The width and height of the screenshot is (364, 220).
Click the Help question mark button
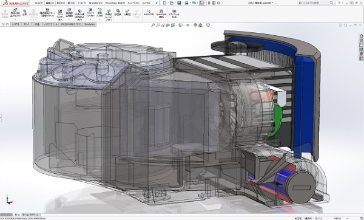tap(339, 3)
